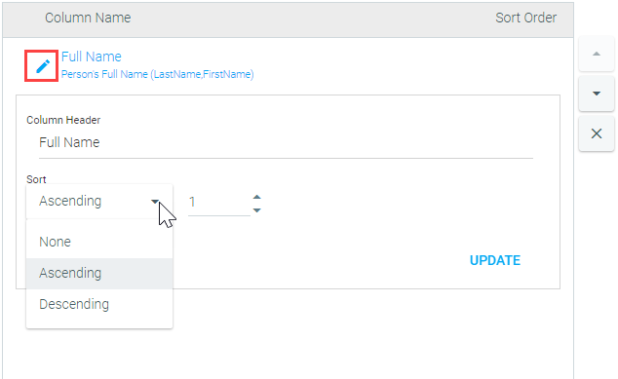The width and height of the screenshot is (618, 379).
Task: Click the Column Header field label
Action: [x=63, y=120]
